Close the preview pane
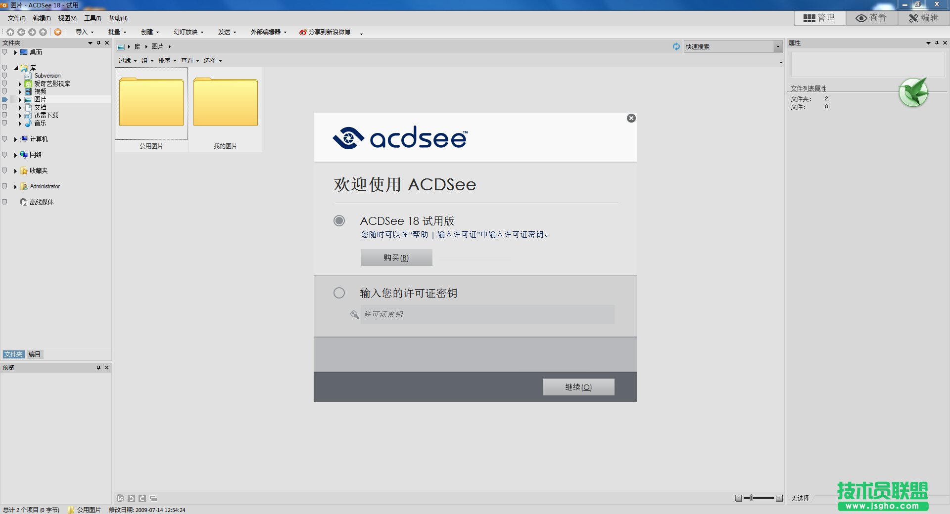 coord(107,368)
